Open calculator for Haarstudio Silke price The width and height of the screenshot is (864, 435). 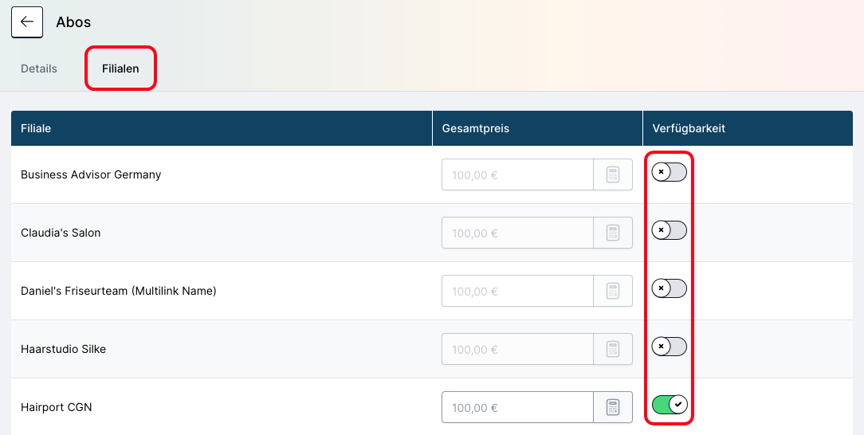tap(613, 349)
